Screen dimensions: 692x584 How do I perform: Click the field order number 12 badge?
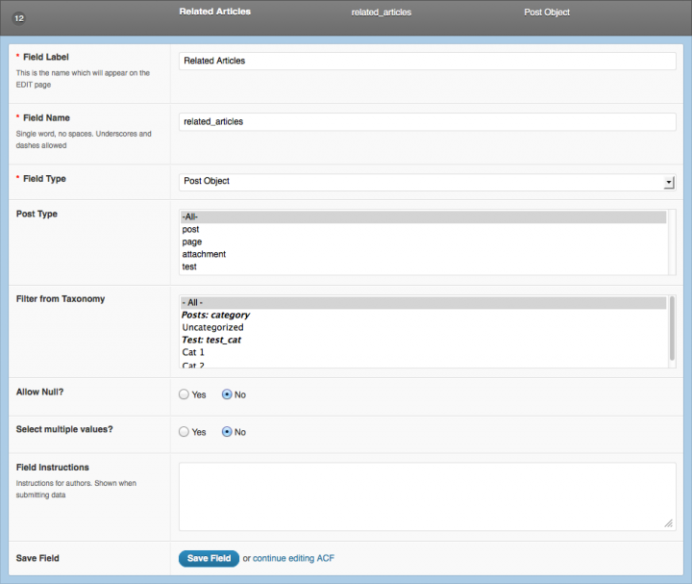tap(18, 18)
